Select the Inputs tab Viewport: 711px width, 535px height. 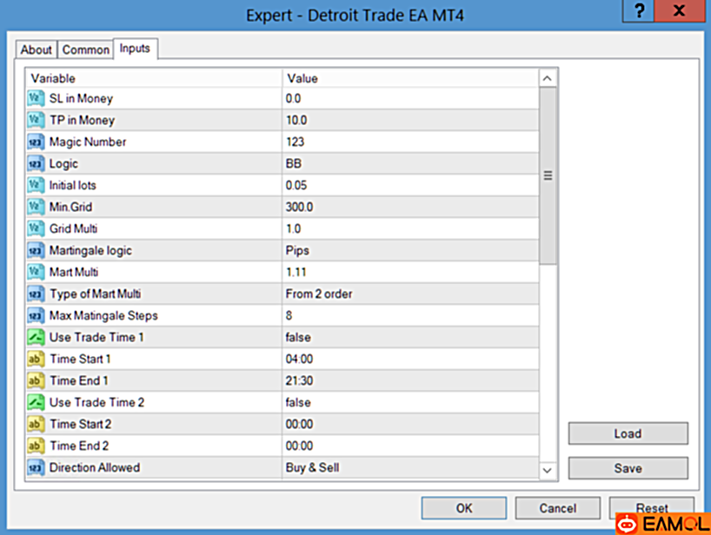pos(135,49)
